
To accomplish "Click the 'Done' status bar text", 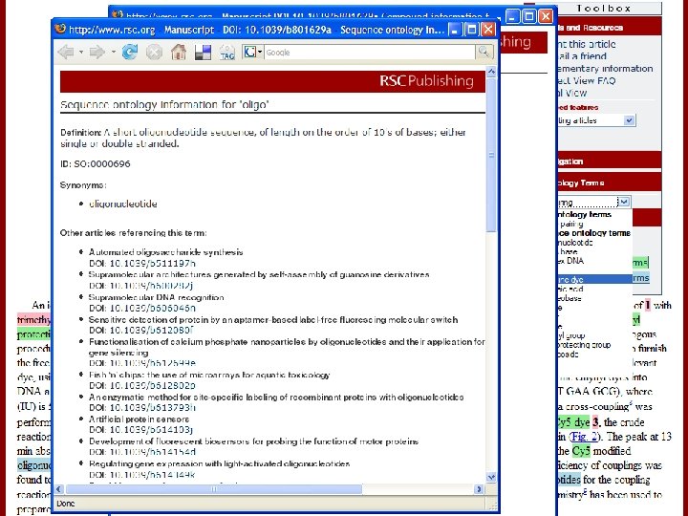I will pyautogui.click(x=66, y=504).
